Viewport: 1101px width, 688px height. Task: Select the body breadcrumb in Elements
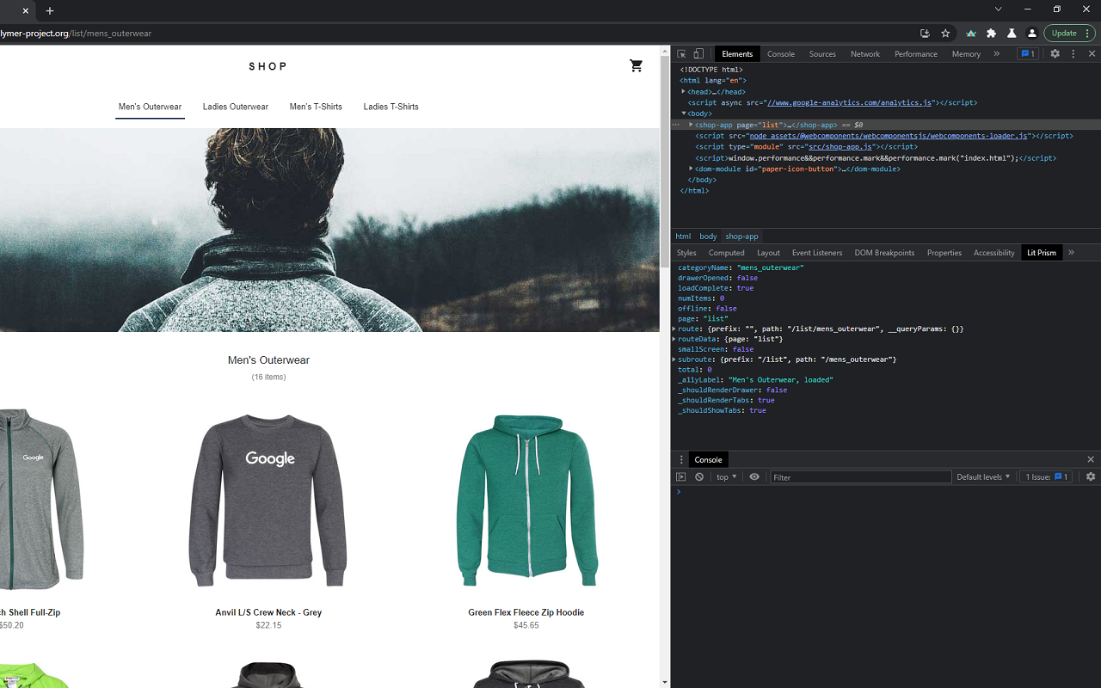708,236
